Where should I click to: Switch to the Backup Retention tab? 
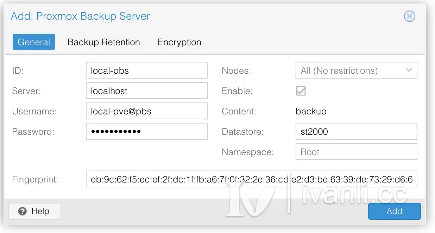[104, 42]
